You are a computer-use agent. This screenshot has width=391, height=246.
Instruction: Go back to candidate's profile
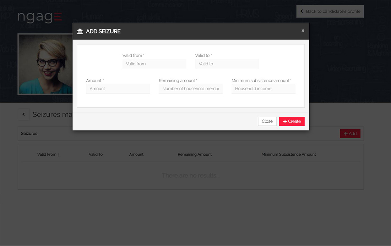(330, 11)
